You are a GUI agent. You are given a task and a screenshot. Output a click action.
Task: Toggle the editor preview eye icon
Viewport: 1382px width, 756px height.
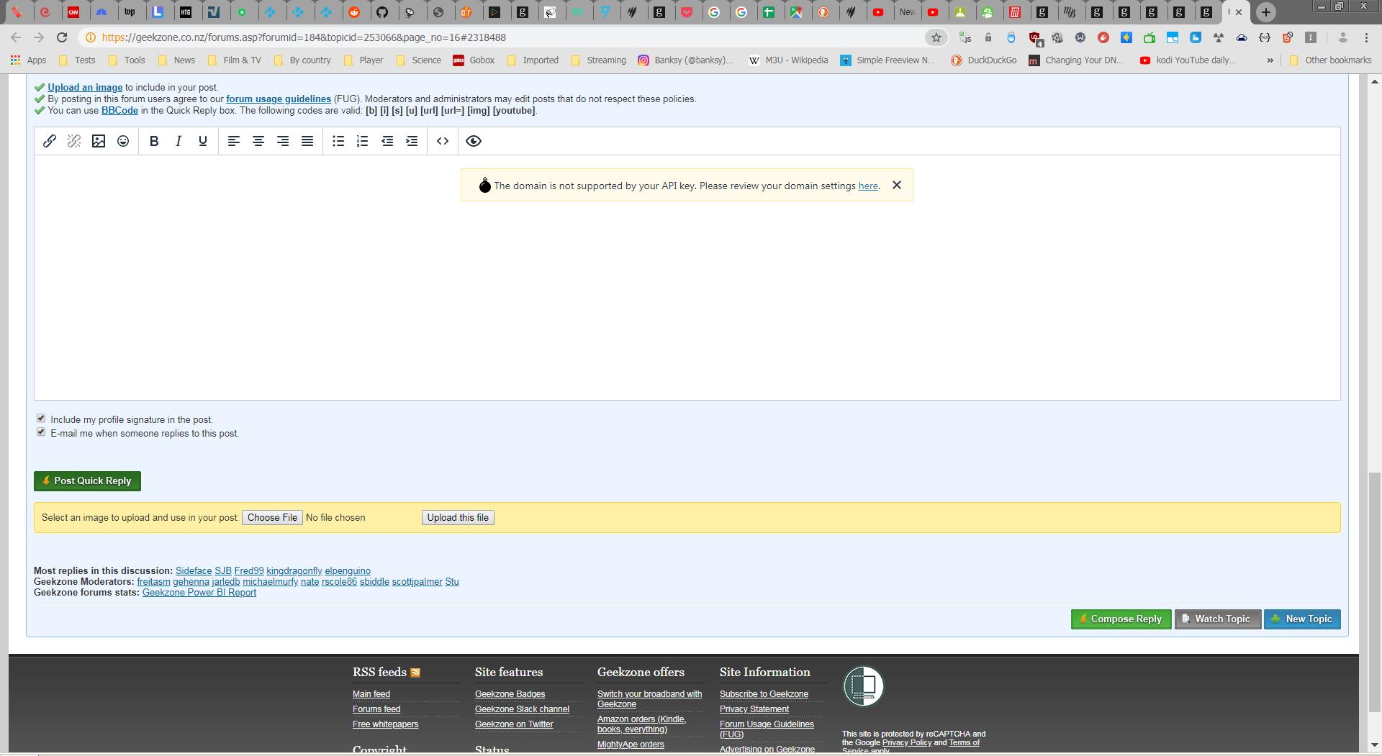[473, 141]
